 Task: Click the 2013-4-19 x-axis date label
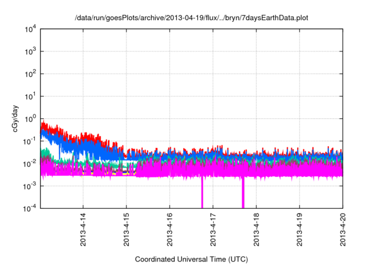point(299,230)
